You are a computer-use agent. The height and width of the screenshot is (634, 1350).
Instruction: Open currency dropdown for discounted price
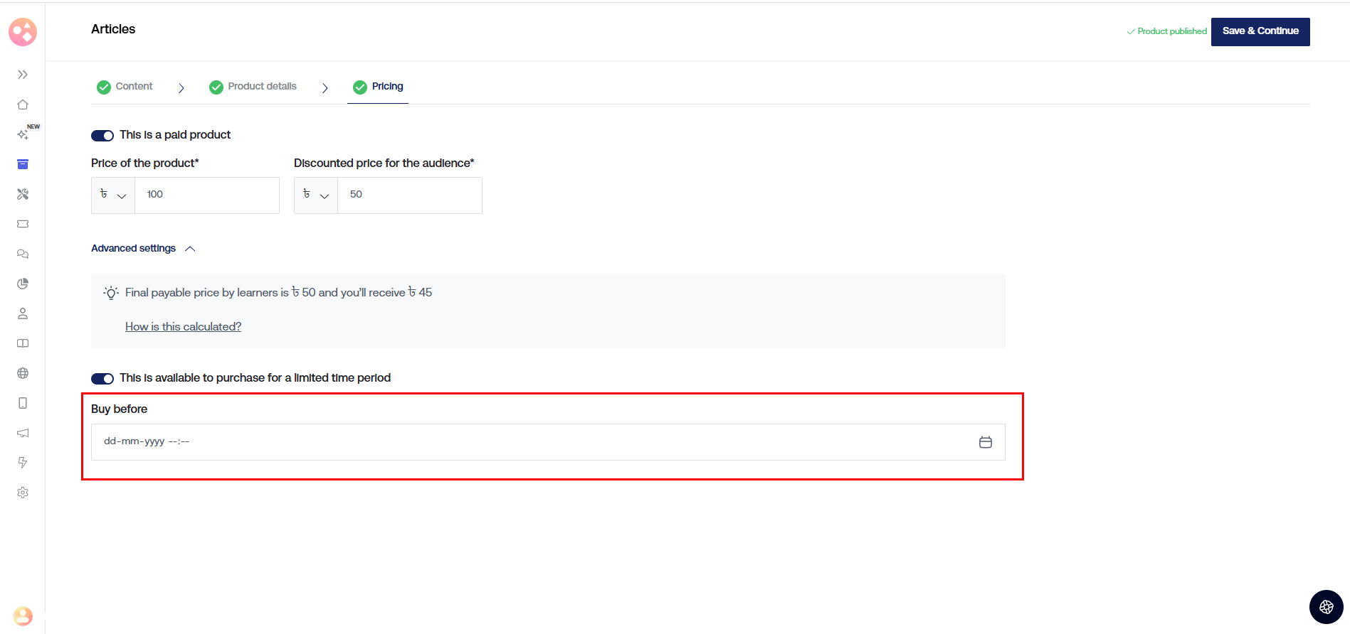coord(316,195)
